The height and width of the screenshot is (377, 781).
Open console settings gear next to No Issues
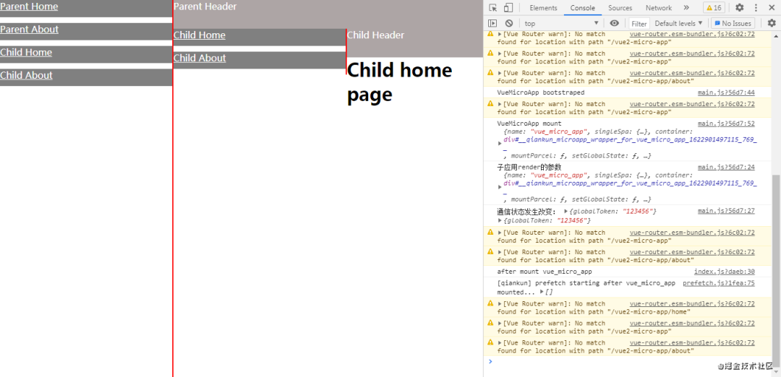point(772,23)
